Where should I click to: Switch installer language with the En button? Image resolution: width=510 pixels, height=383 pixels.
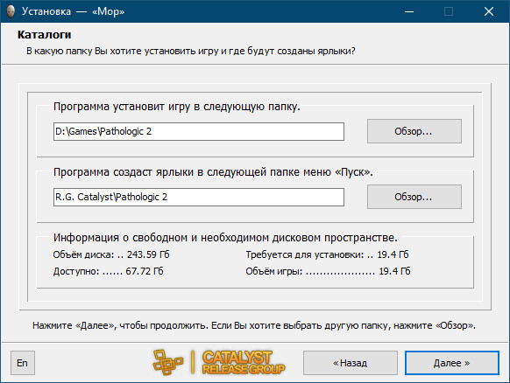pos(23,363)
